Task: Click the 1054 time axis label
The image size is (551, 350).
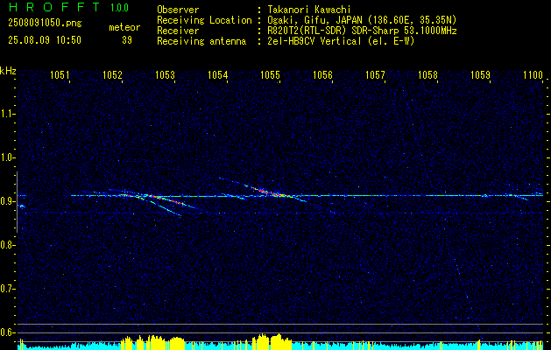Action: pyautogui.click(x=217, y=74)
